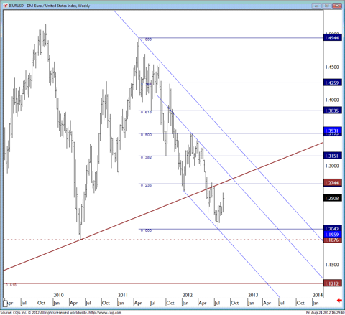
Task: Select the 1.4944 price label
Action: (x=333, y=38)
